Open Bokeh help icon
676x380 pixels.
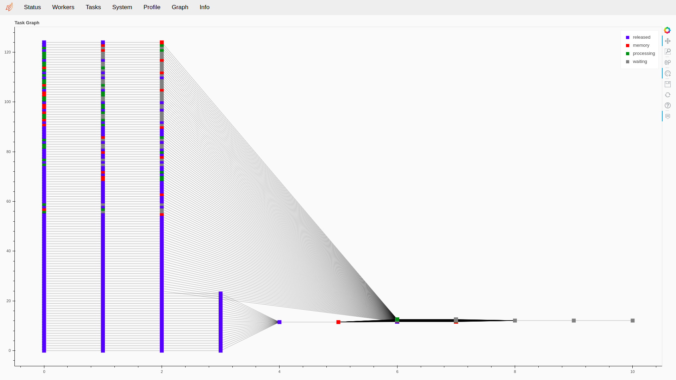[668, 106]
